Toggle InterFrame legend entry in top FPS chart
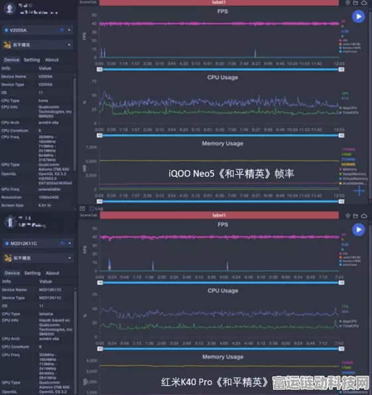Image resolution: width=372 pixels, height=395 pixels. point(348,52)
